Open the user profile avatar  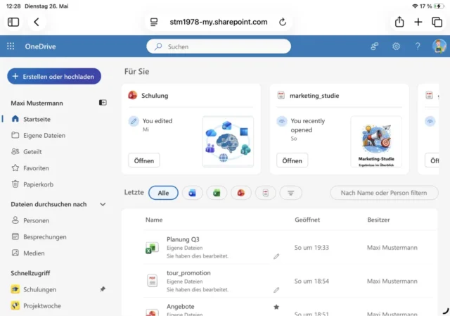[x=439, y=46]
